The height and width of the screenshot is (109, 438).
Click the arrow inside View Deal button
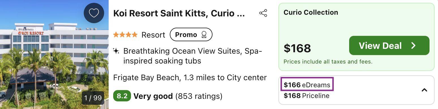click(413, 46)
